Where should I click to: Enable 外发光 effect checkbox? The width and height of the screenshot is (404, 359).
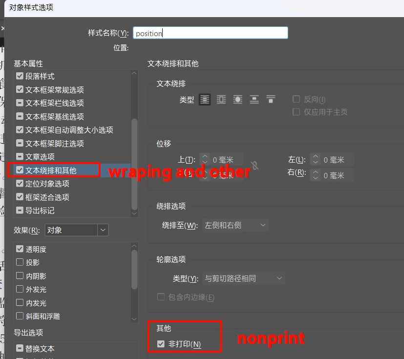coord(20,289)
